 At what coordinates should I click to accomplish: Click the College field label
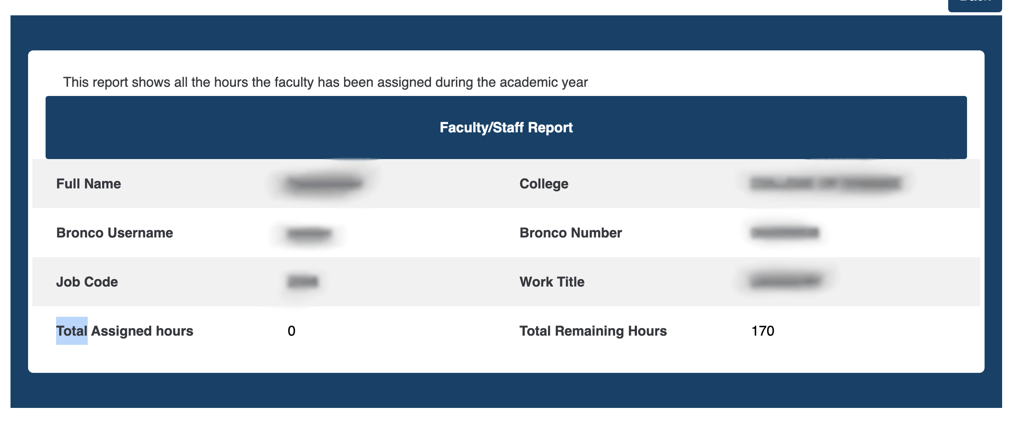(x=544, y=184)
